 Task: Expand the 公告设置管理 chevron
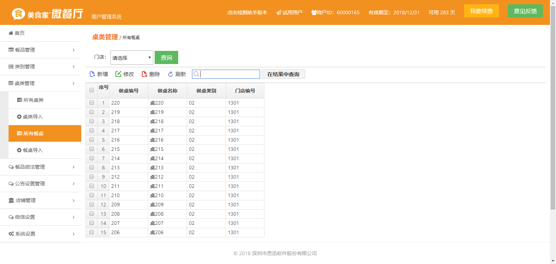[x=73, y=184]
